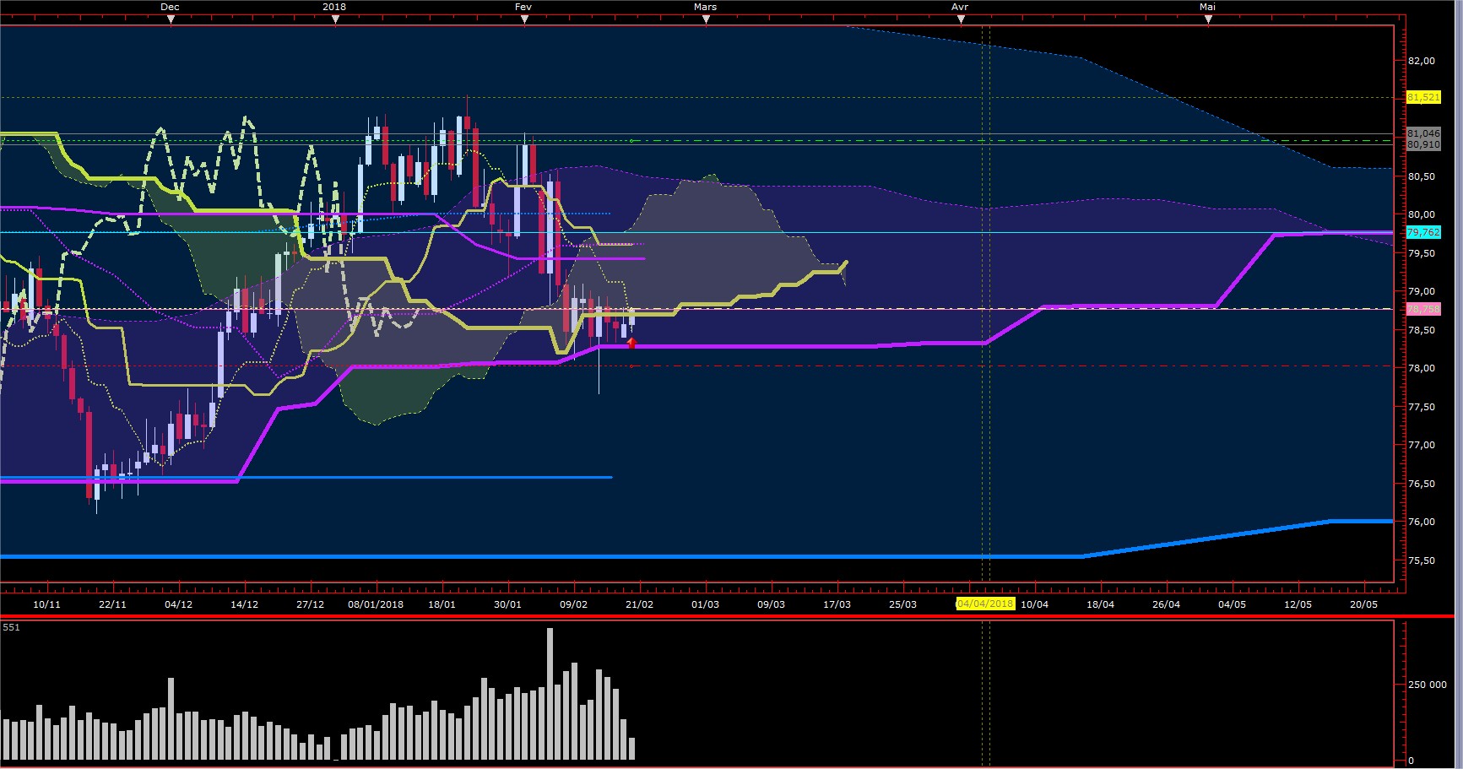Click the 80,910 price tag on the axis
The width and height of the screenshot is (1463, 769).
pos(1423,144)
